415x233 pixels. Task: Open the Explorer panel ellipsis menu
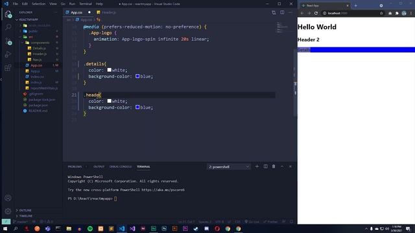point(56,12)
